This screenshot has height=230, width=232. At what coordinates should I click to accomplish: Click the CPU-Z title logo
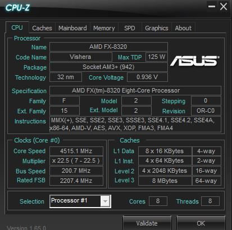click(x=17, y=8)
